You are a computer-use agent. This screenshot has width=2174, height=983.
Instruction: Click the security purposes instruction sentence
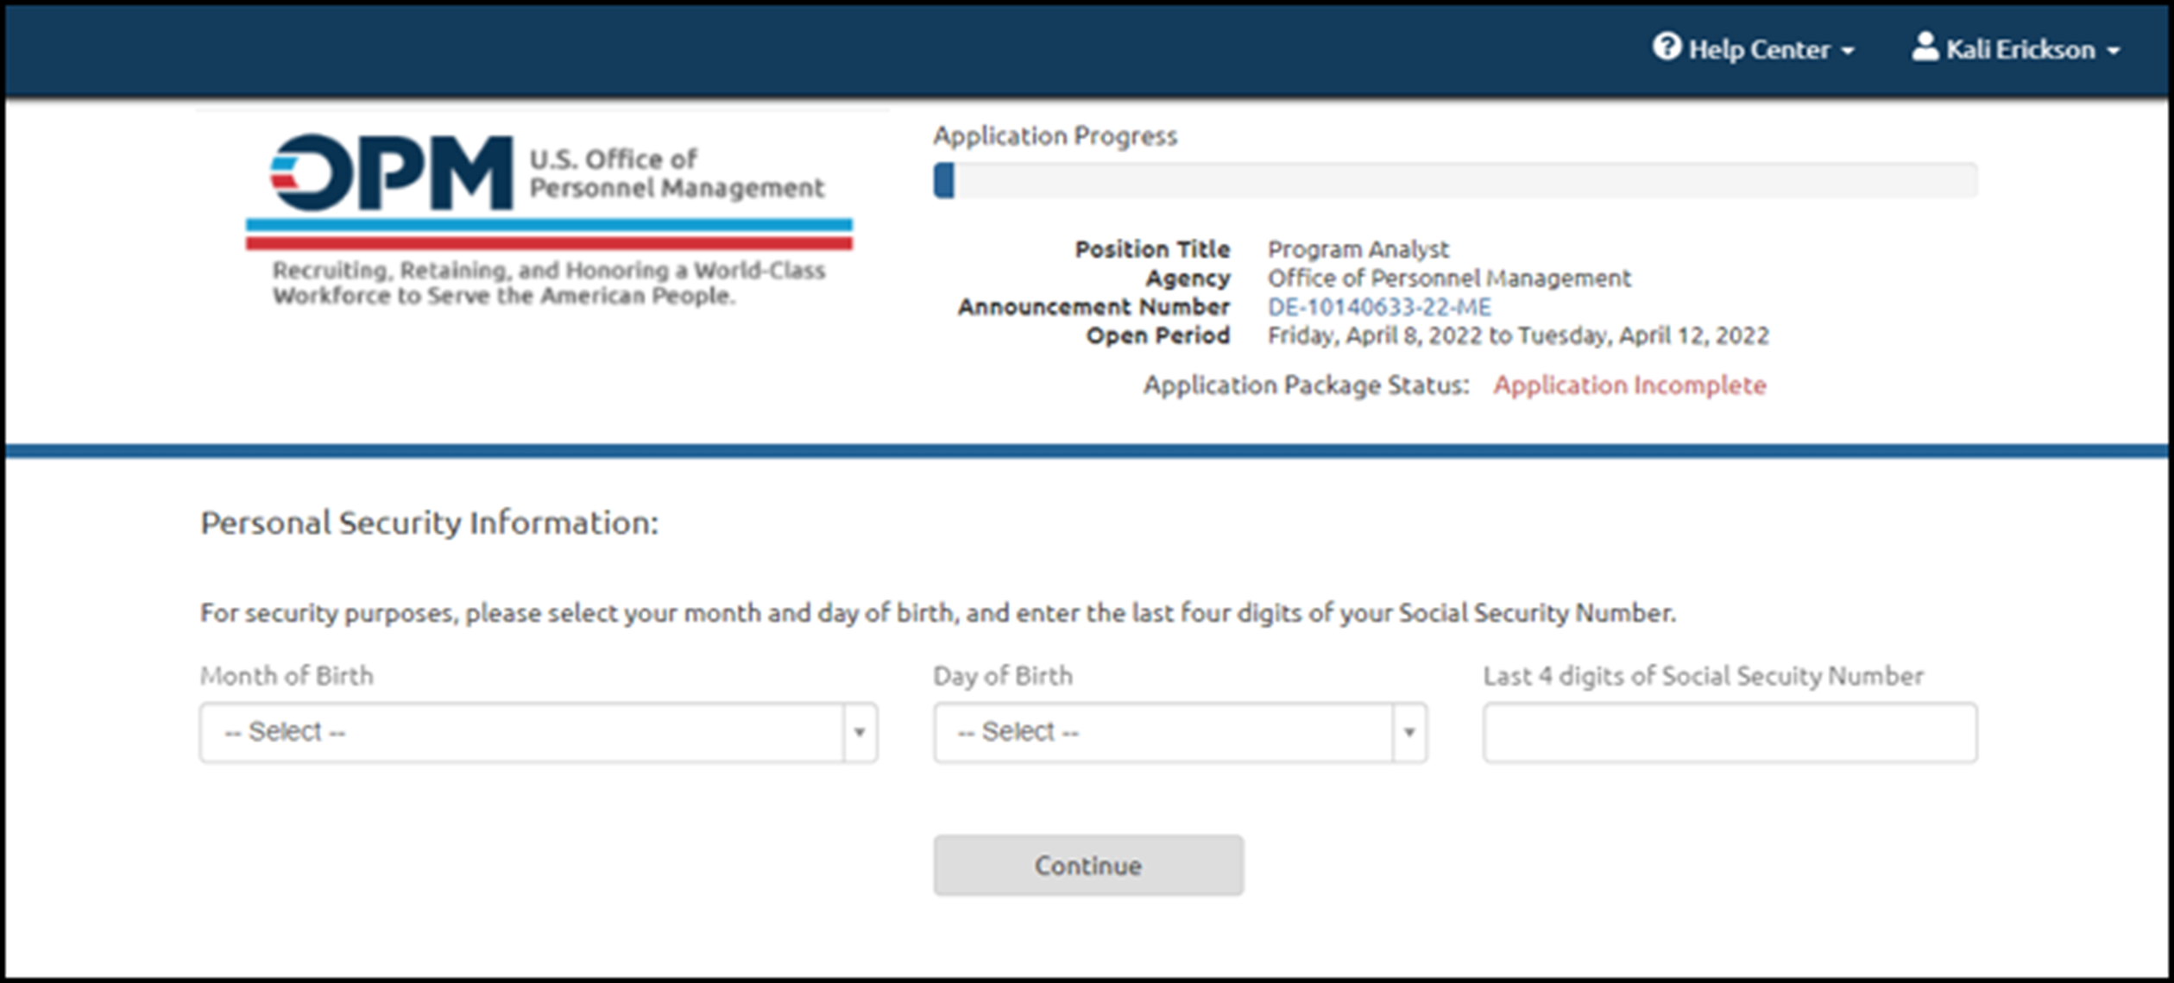[x=938, y=613]
